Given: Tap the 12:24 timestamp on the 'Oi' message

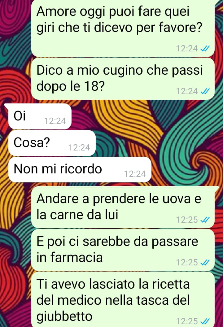Looking at the screenshot, I should (55, 121).
